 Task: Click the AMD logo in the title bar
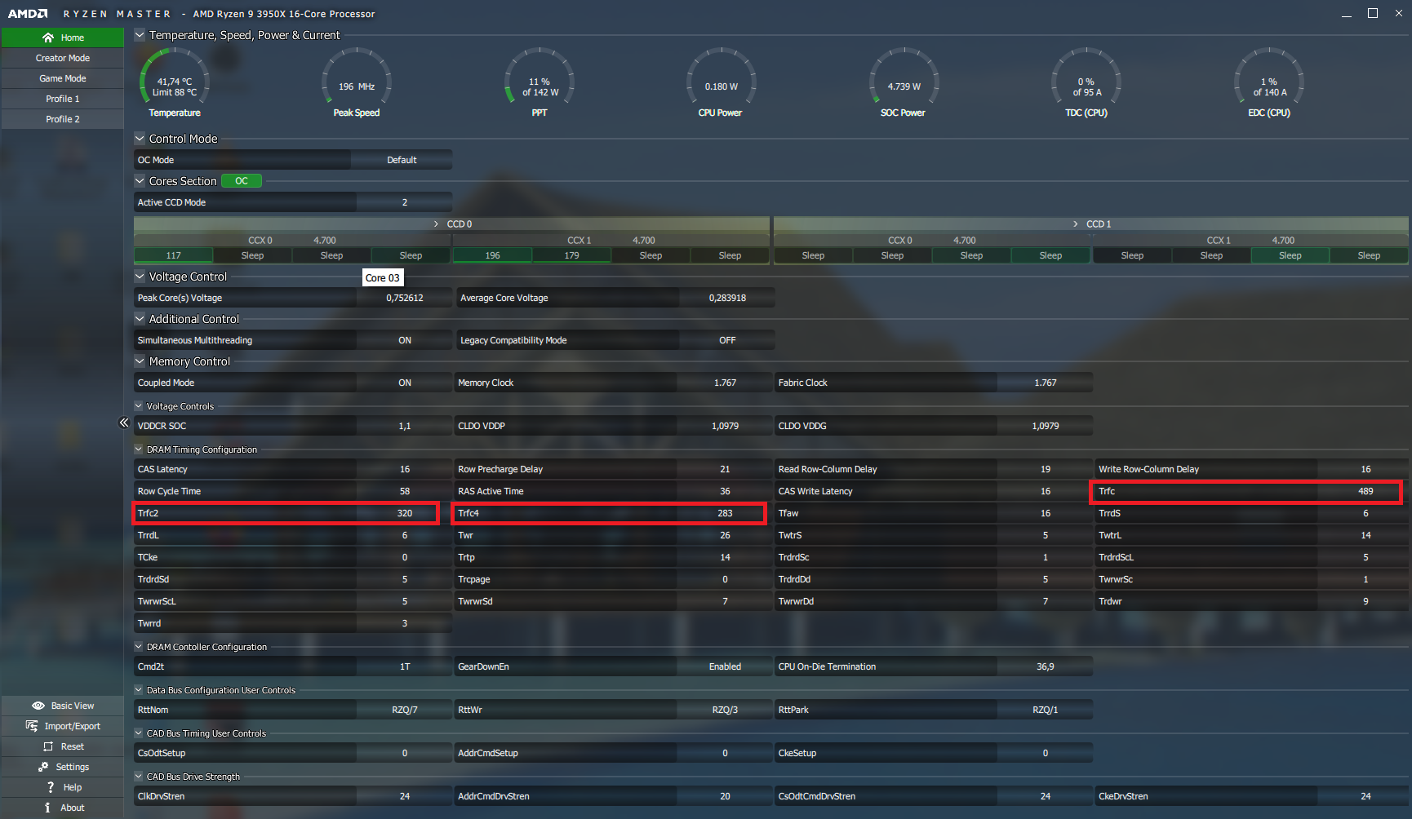click(28, 14)
